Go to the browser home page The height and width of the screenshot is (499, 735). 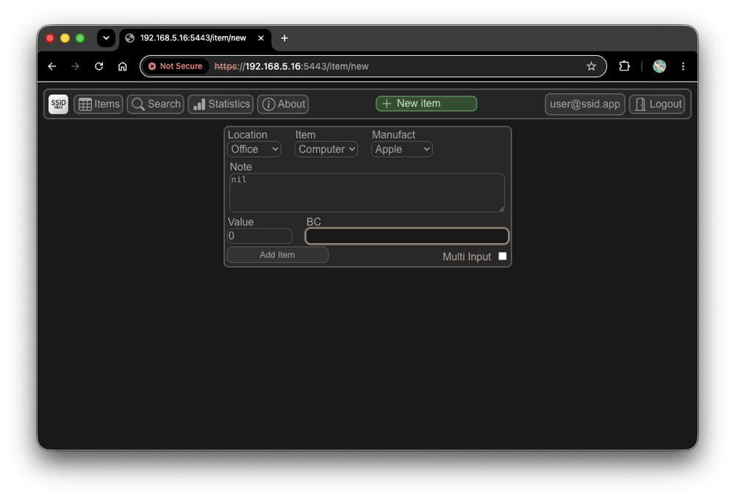pos(122,66)
